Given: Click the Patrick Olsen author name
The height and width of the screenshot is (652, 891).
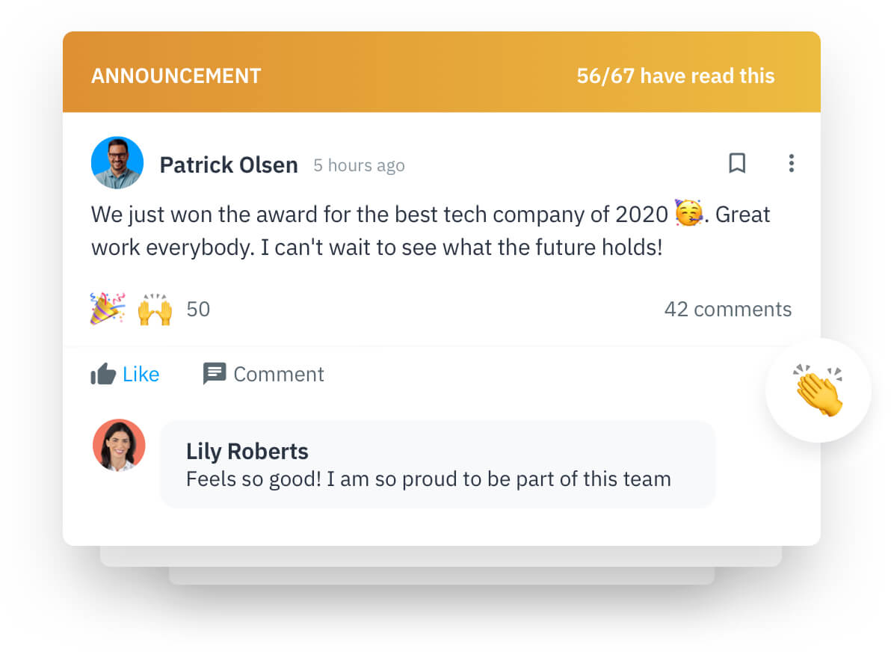Looking at the screenshot, I should (229, 165).
